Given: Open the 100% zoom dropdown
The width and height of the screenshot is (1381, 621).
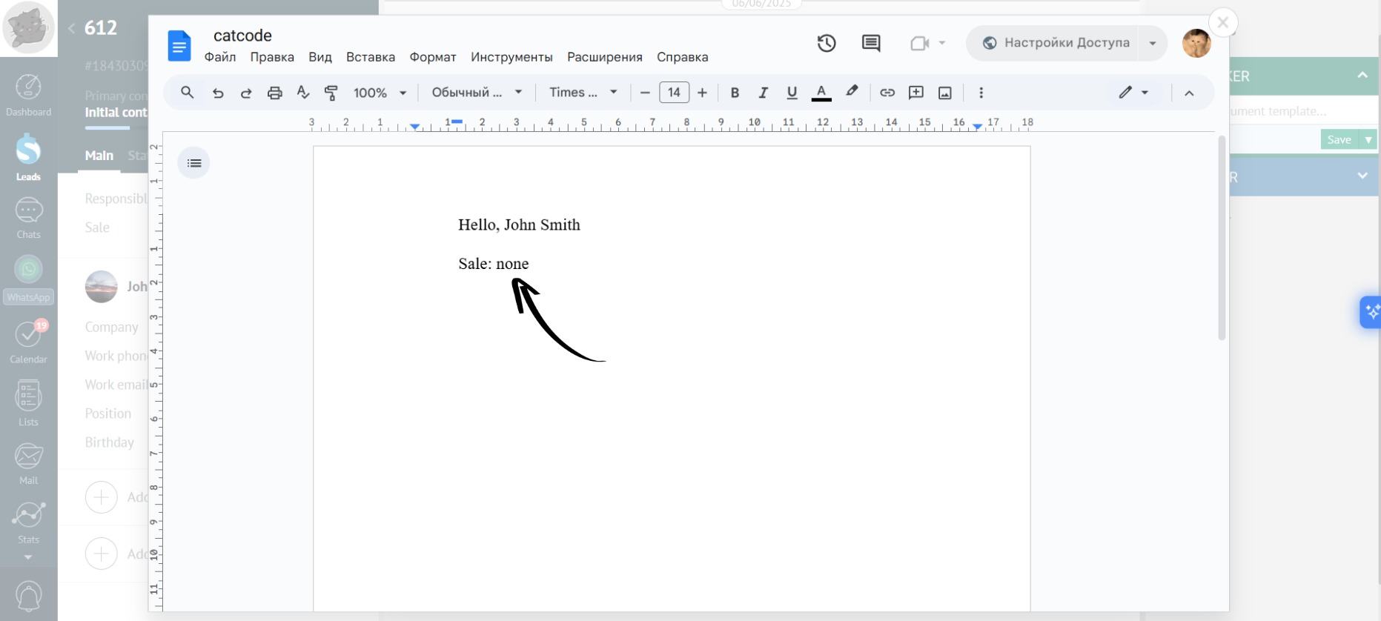Looking at the screenshot, I should pos(380,93).
